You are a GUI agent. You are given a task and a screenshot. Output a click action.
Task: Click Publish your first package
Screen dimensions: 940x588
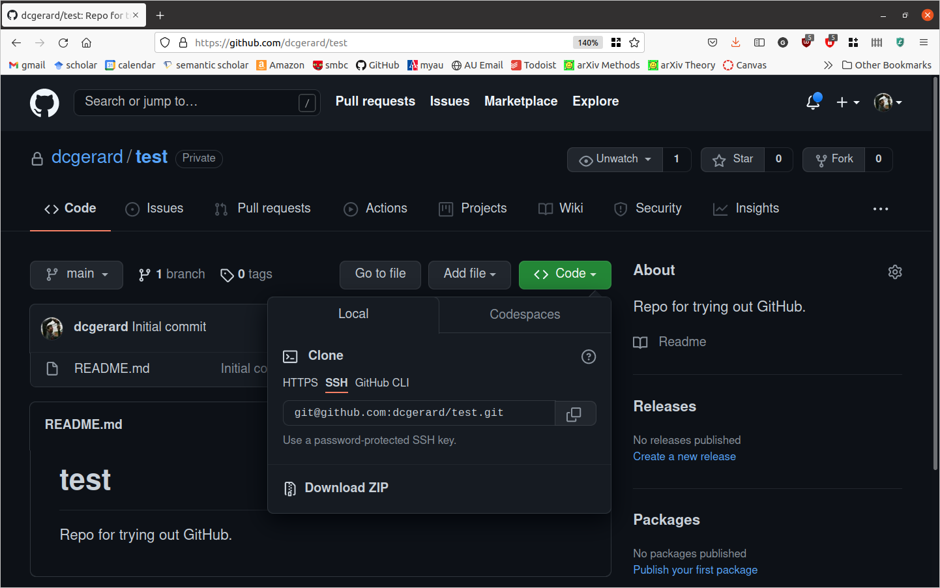(696, 570)
